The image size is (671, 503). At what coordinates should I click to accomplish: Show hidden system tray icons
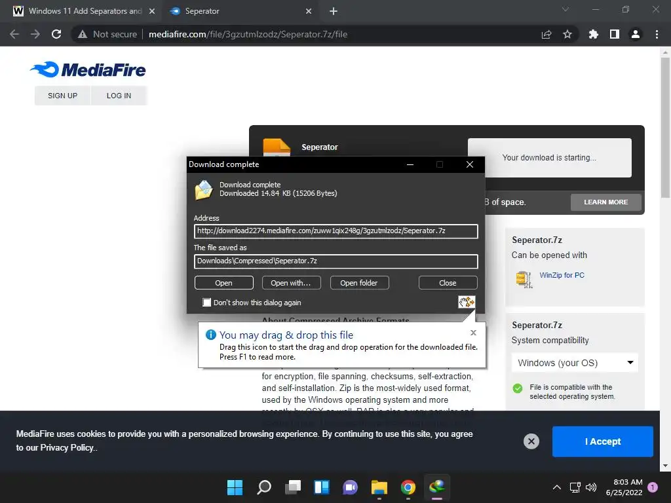pyautogui.click(x=557, y=487)
